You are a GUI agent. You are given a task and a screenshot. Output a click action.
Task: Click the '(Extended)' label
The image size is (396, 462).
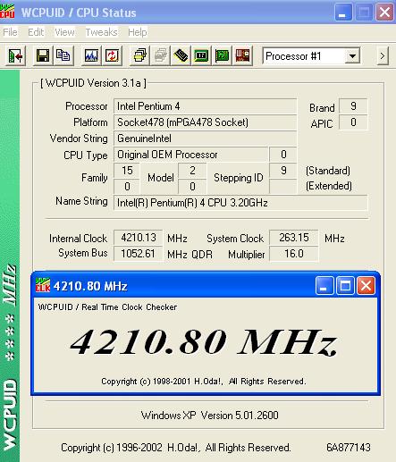point(329,186)
